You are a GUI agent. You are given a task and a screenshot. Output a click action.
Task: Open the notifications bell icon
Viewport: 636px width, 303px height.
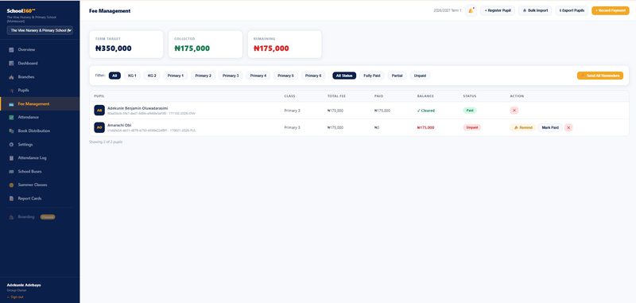click(471, 10)
